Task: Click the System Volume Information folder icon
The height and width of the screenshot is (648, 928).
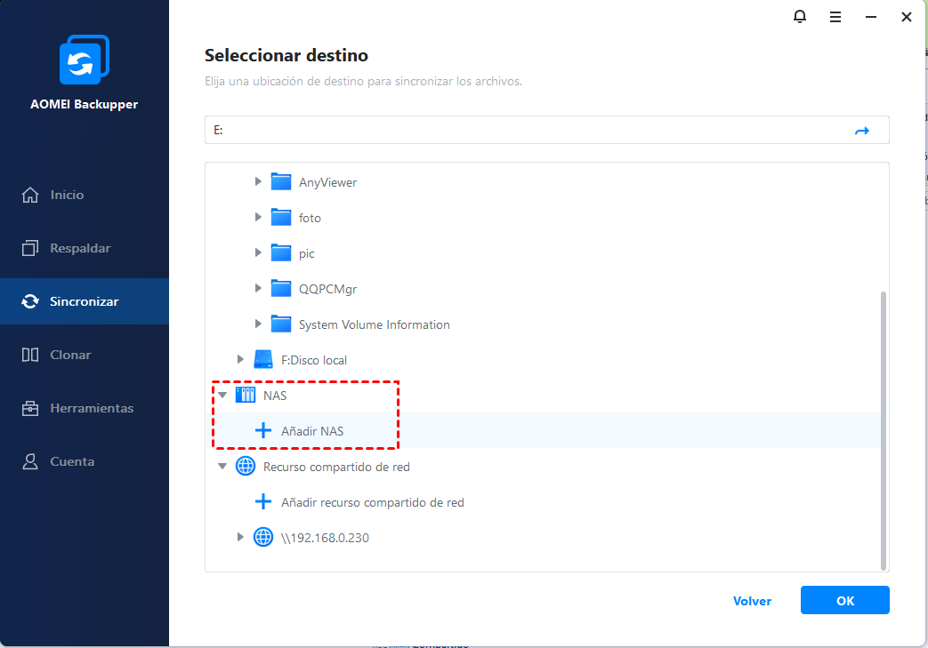Action: tap(281, 324)
